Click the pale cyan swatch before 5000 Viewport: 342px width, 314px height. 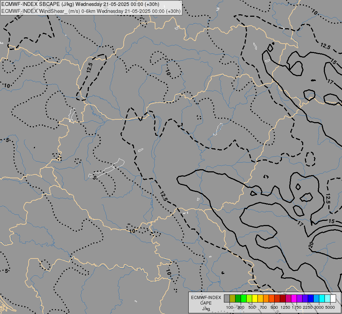coord(327,298)
